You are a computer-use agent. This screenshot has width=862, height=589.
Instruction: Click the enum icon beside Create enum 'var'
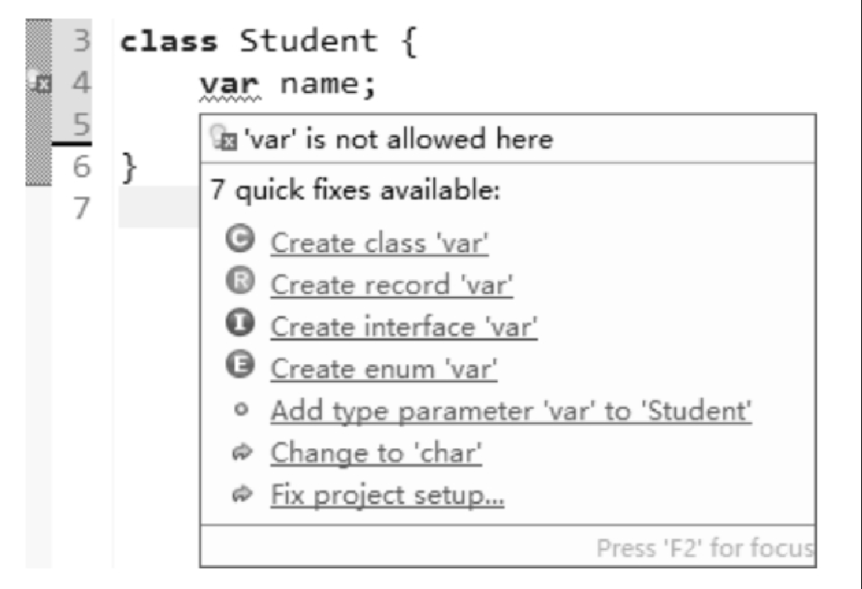click(241, 365)
